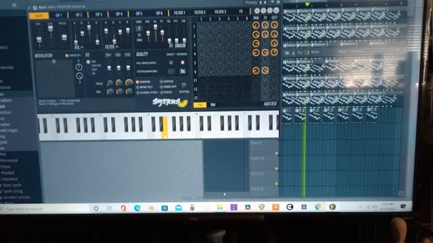Toggle HQ envelopes for render quality
This screenshot has height=243, width=433.
182,63
